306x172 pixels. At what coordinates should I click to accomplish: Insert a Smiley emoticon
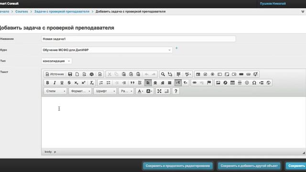click(x=247, y=83)
